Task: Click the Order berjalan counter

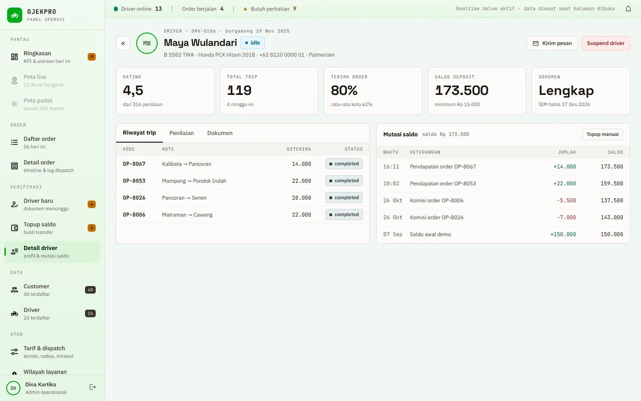Action: pos(203,9)
